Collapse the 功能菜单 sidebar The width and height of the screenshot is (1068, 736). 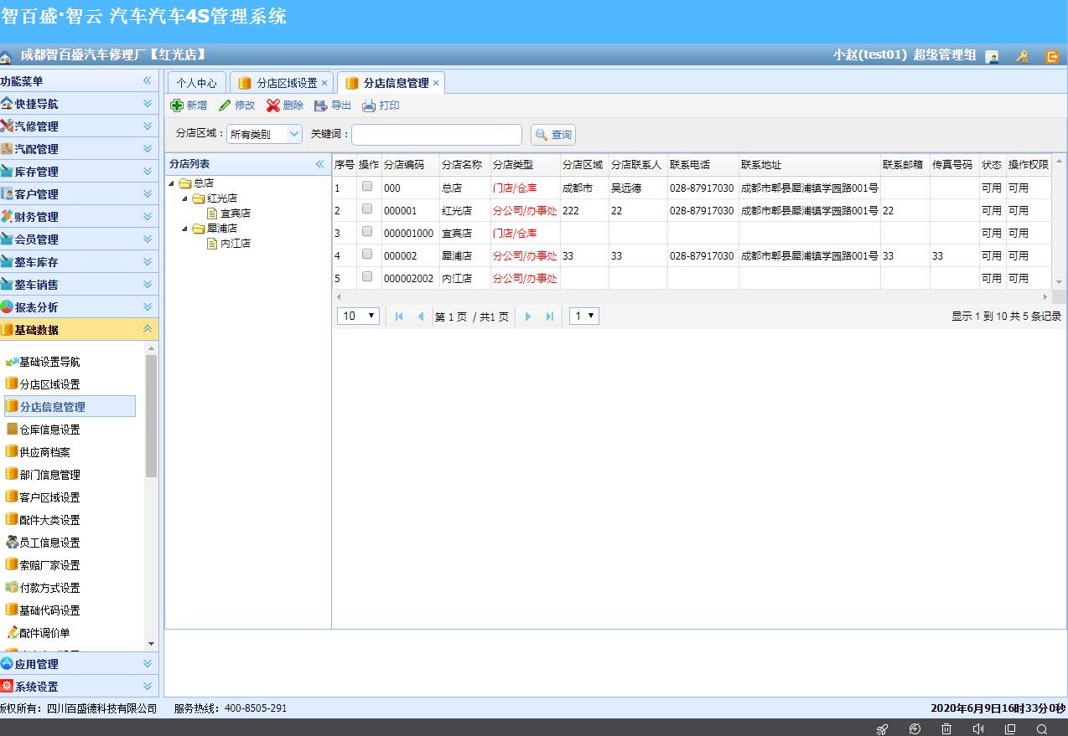[147, 80]
